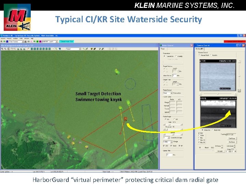The width and height of the screenshot is (246, 185).
Task: Open the Pulse Width dropdown in Radar Control
Action: tap(172, 93)
